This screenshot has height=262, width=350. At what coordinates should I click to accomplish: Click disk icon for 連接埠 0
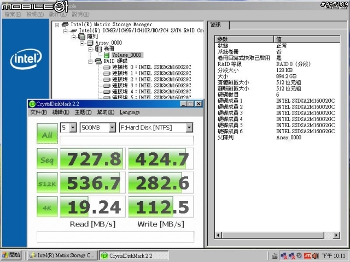[107, 67]
